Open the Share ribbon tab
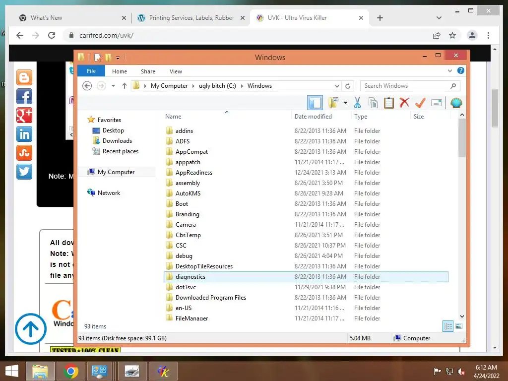This screenshot has width=508, height=381. 148,71
